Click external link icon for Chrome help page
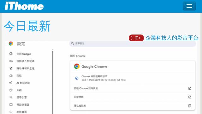Viewport: 202px width, 114px height. click(x=190, y=88)
